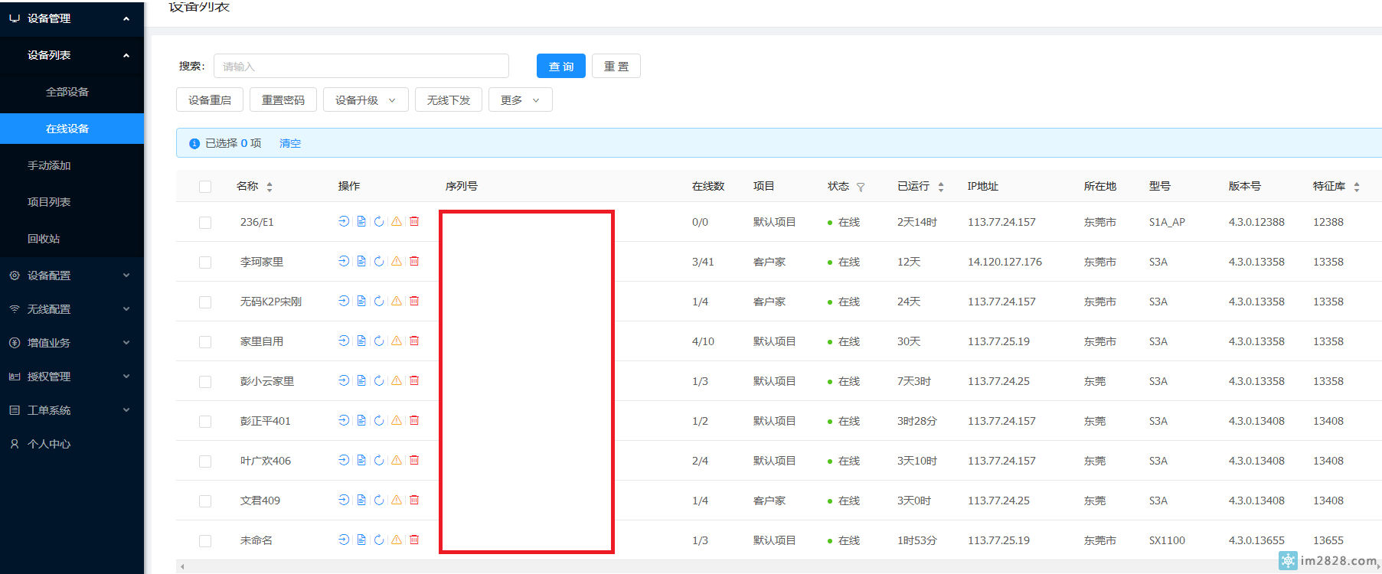
Task: Click the refresh icon for 文君409
Action: 379,500
